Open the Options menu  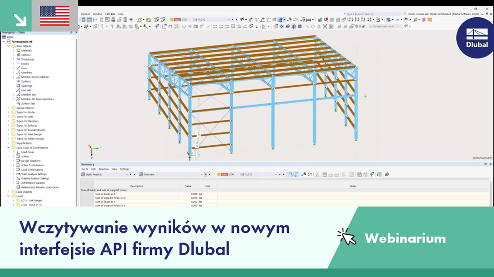coord(85,14)
